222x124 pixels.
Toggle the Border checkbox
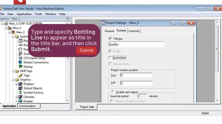tap(110, 51)
